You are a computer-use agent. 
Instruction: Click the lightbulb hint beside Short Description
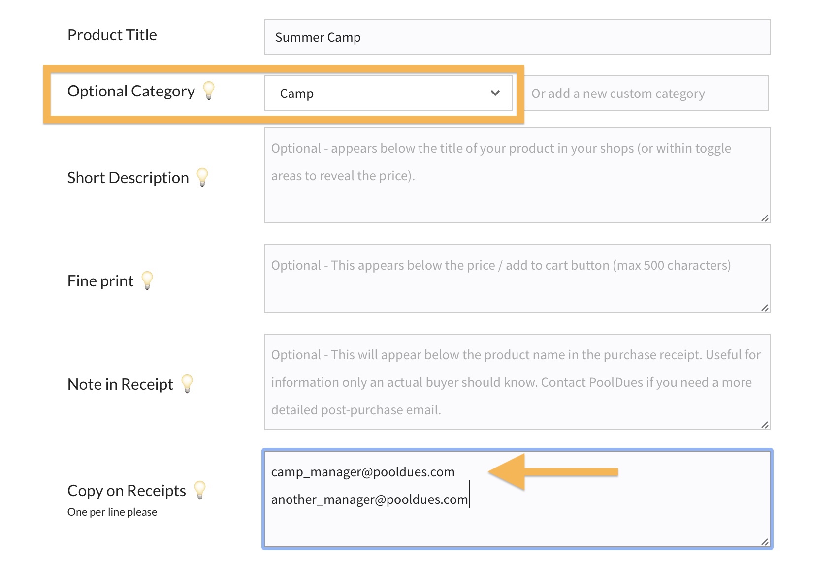click(202, 177)
